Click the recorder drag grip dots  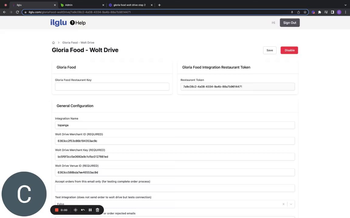[x=75, y=210]
